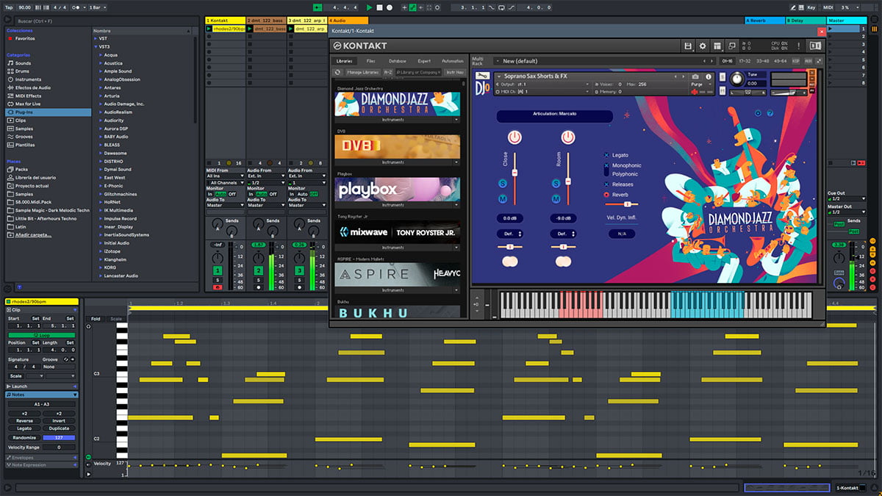
Task: Toggle the Legato checkbox
Action: click(x=606, y=155)
